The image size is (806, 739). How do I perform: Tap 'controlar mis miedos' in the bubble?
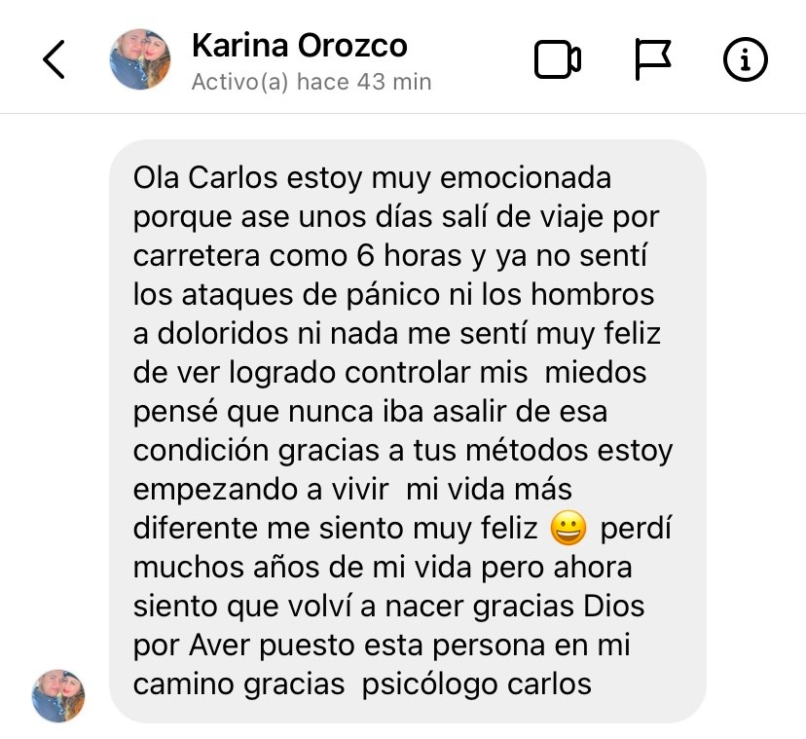(495, 373)
